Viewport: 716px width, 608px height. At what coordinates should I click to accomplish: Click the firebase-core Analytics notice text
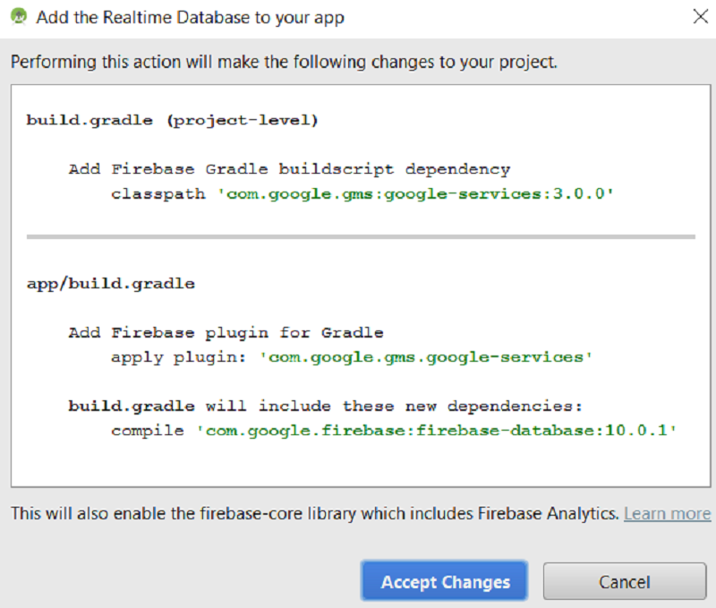pyautogui.click(x=315, y=513)
